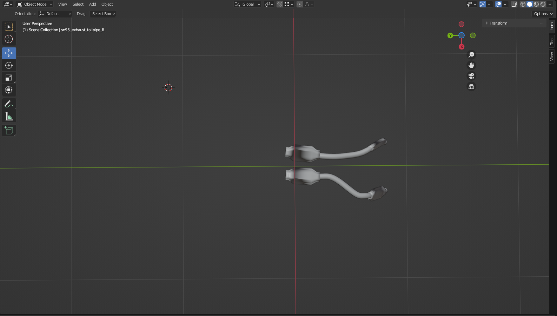Toggle viewport gizmos display
This screenshot has height=316, width=557.
coord(483,4)
